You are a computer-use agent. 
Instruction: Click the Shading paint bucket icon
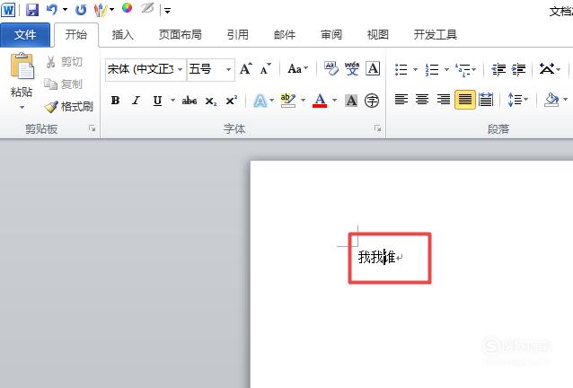(551, 100)
